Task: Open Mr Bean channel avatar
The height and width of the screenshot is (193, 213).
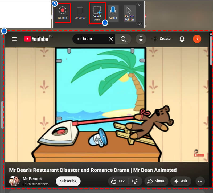Action: 14,181
